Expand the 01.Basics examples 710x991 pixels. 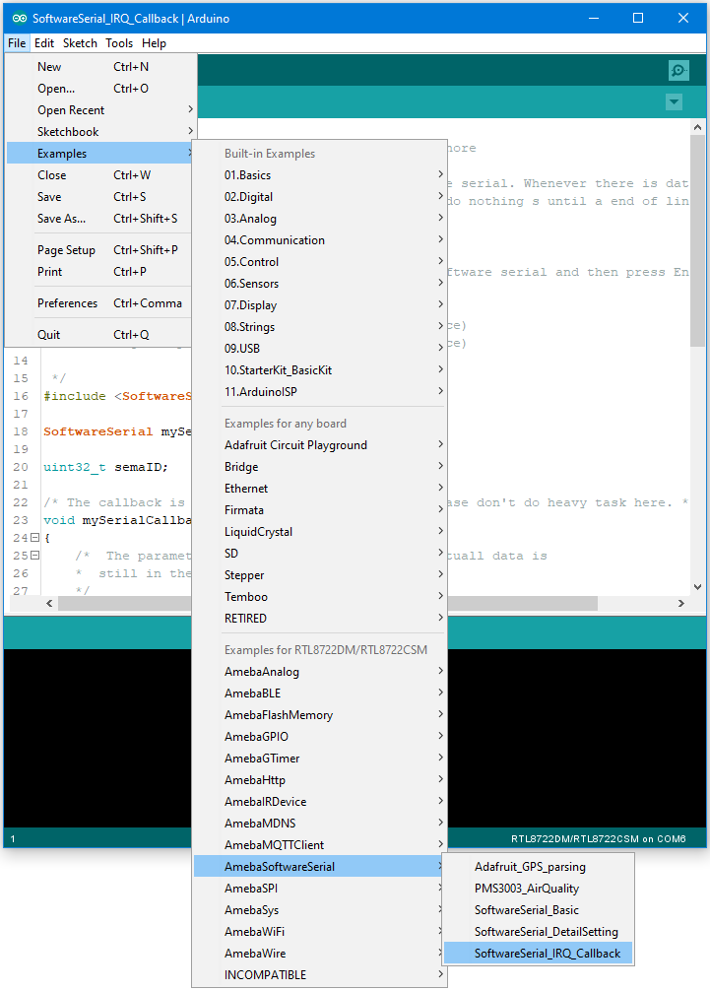[320, 175]
